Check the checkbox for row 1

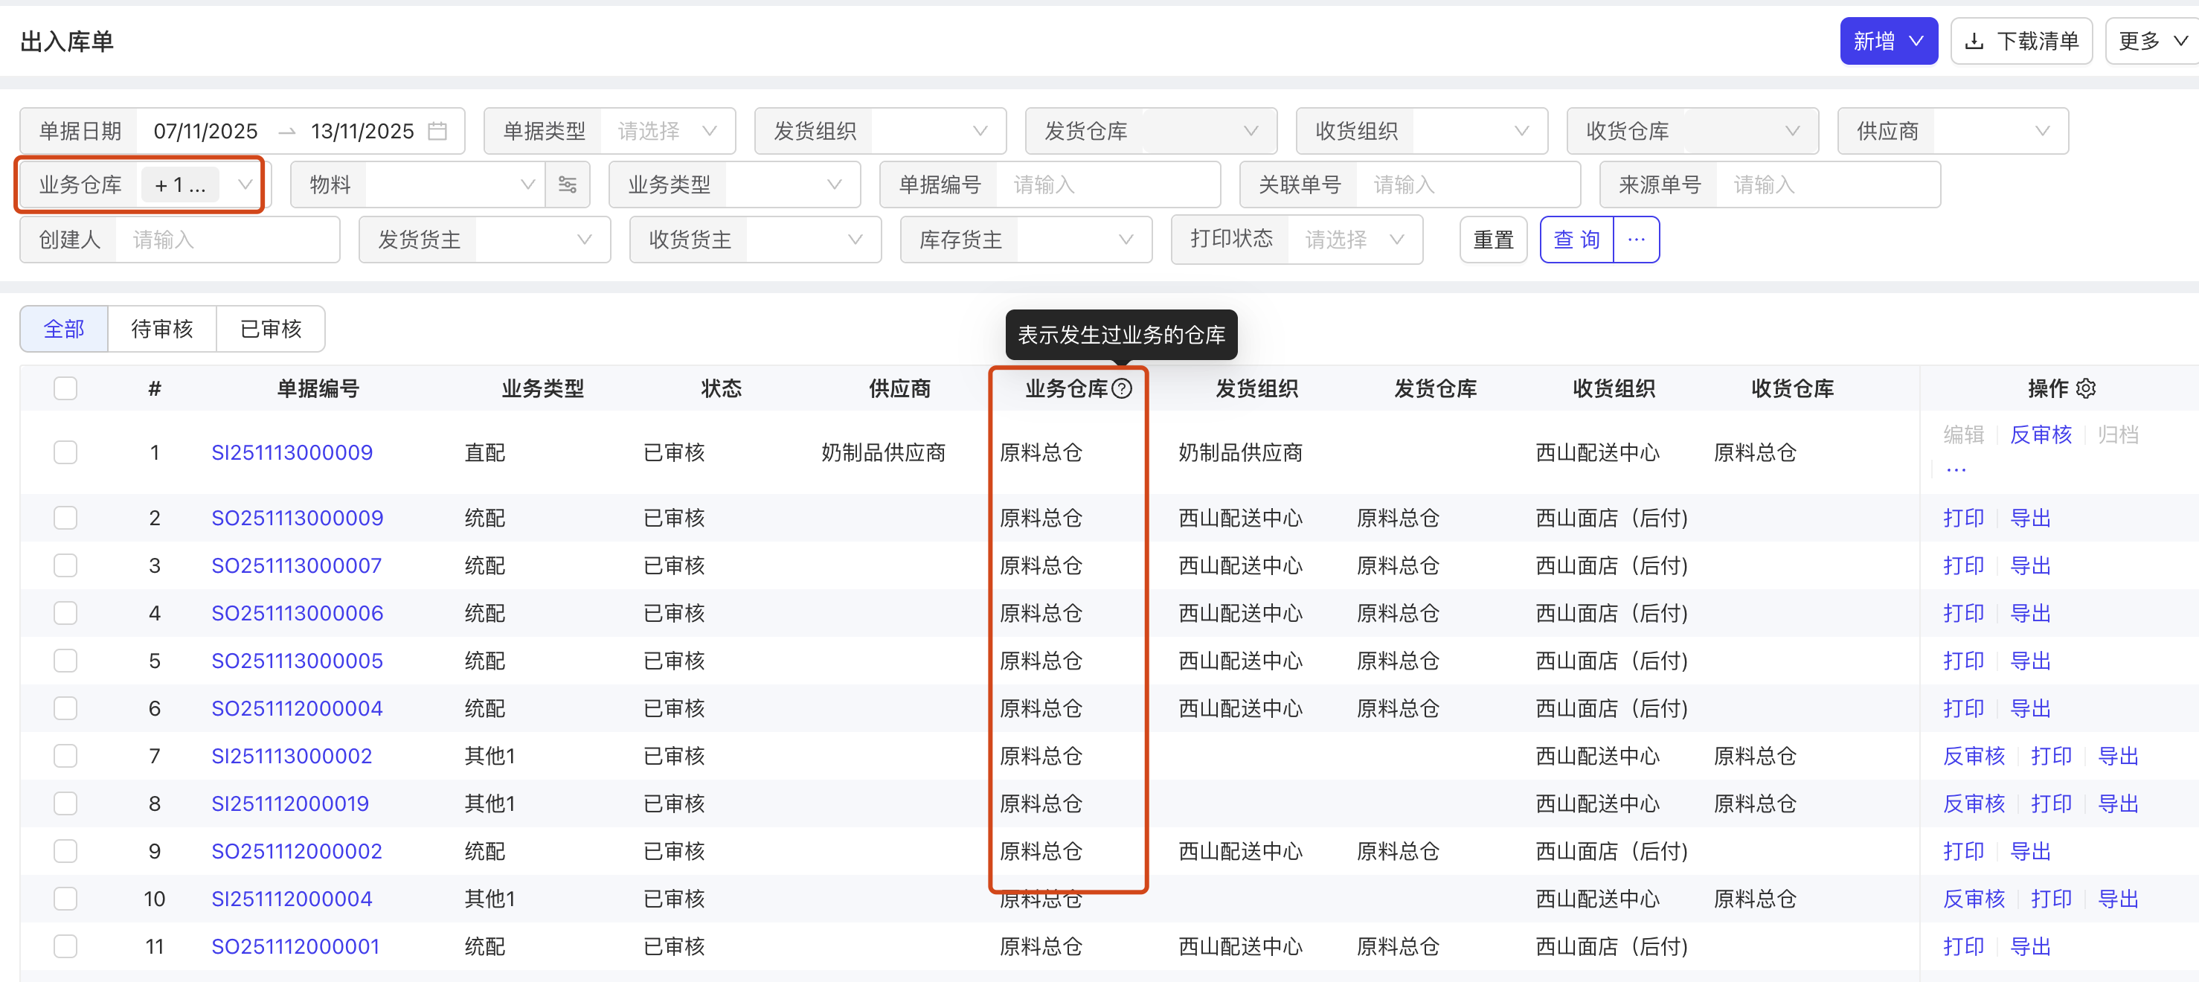(65, 452)
